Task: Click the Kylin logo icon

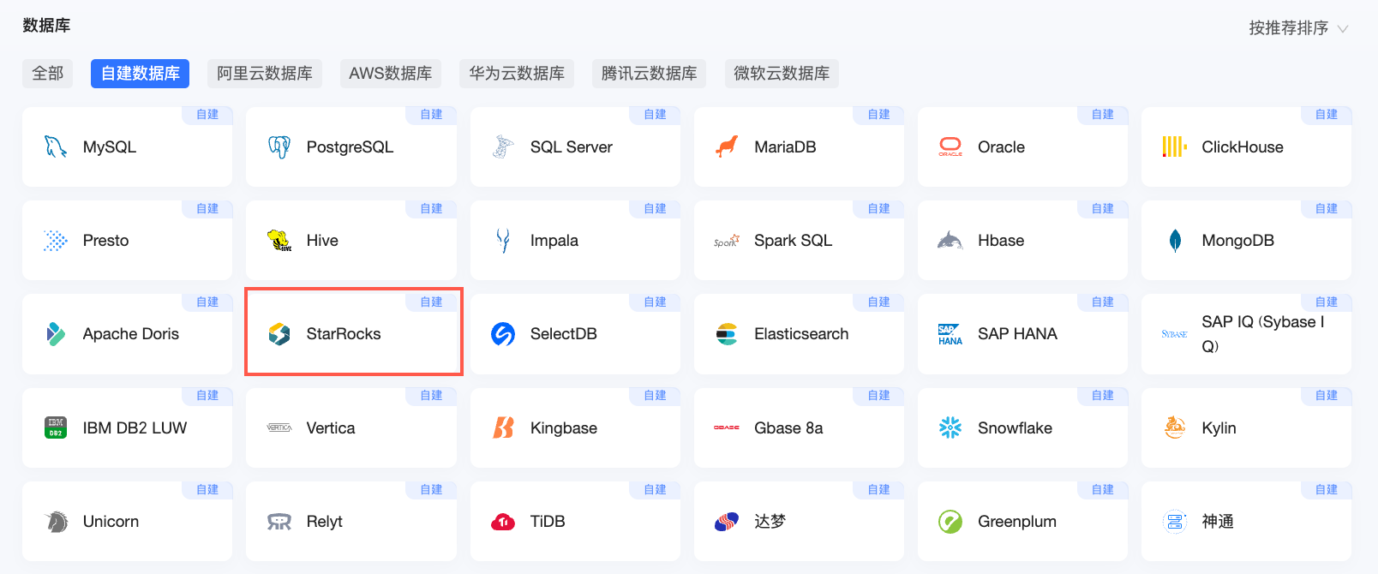Action: click(x=1174, y=428)
